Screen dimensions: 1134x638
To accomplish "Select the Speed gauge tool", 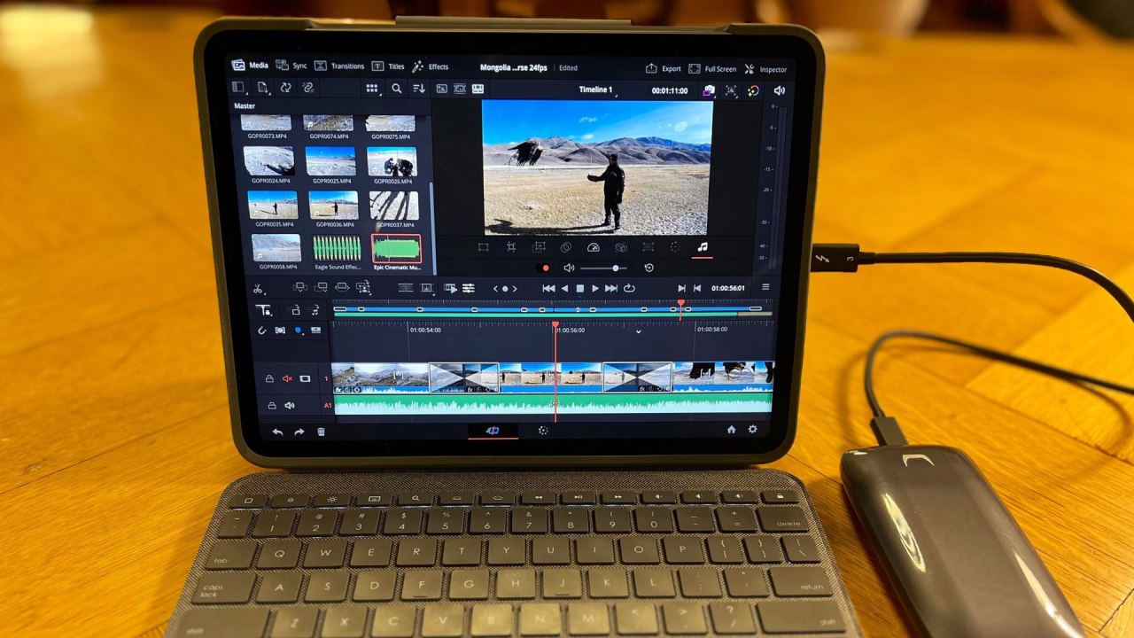I will click(594, 247).
